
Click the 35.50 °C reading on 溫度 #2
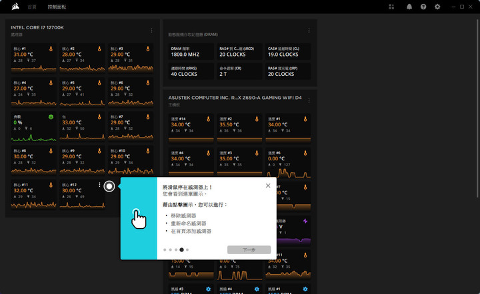229,124
